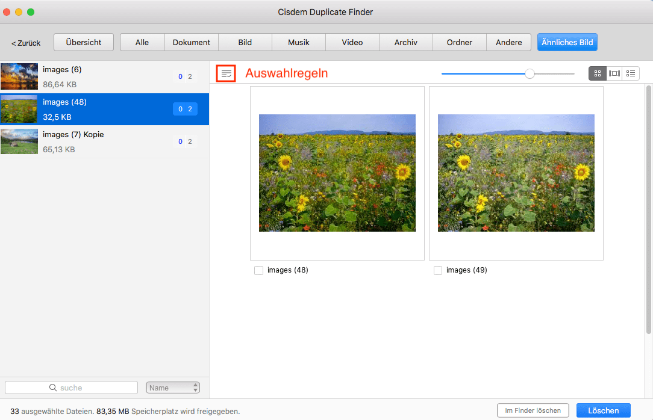
Task: Switch to the Ähnliches Bild tab
Action: point(567,42)
